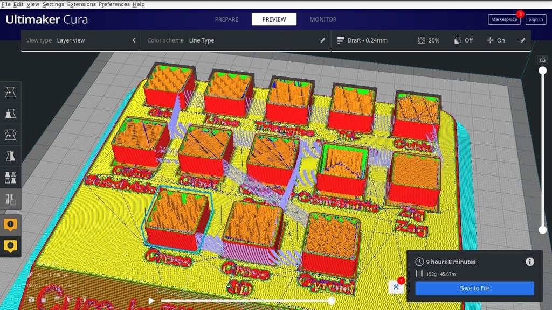Select extruder 1 button

click(10, 225)
